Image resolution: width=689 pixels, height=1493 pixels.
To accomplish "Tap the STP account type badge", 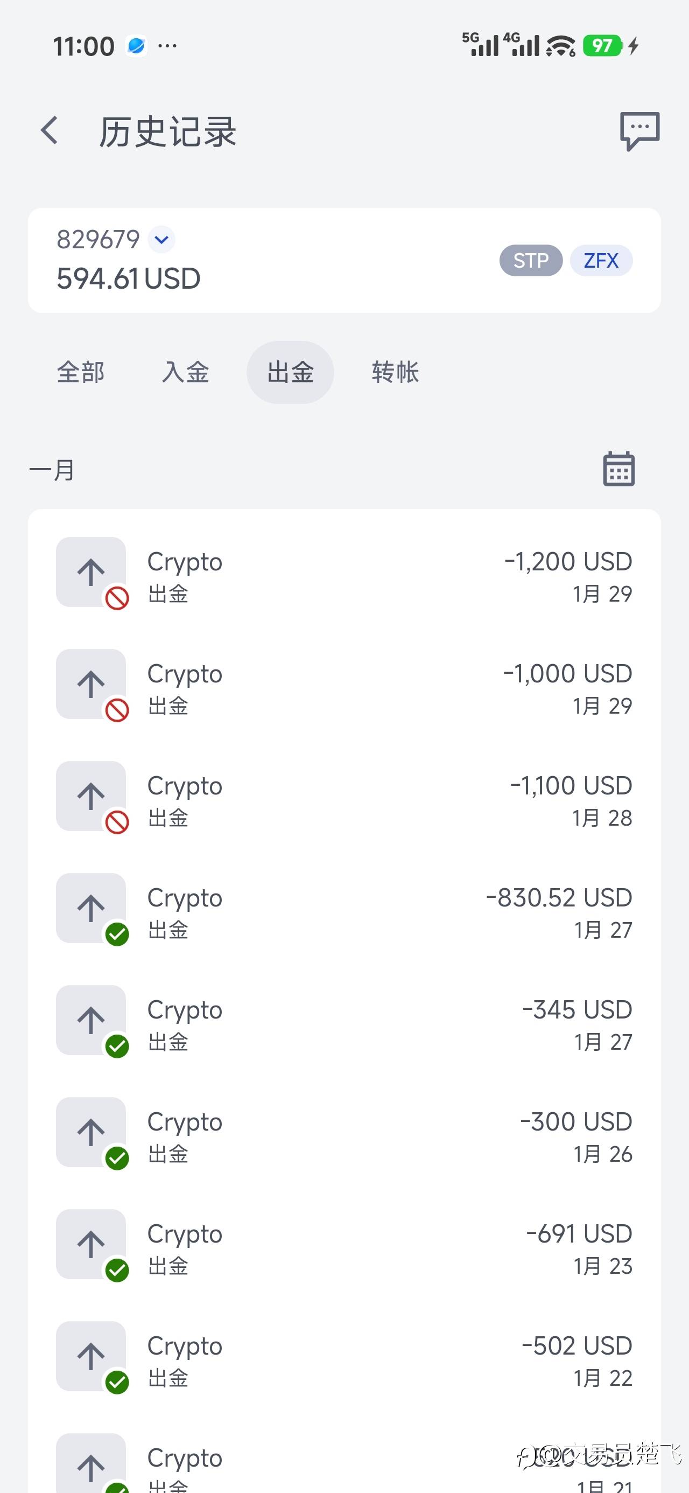I will tap(531, 261).
